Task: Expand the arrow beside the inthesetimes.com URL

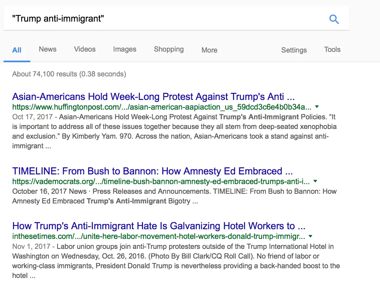Action: 310,236
